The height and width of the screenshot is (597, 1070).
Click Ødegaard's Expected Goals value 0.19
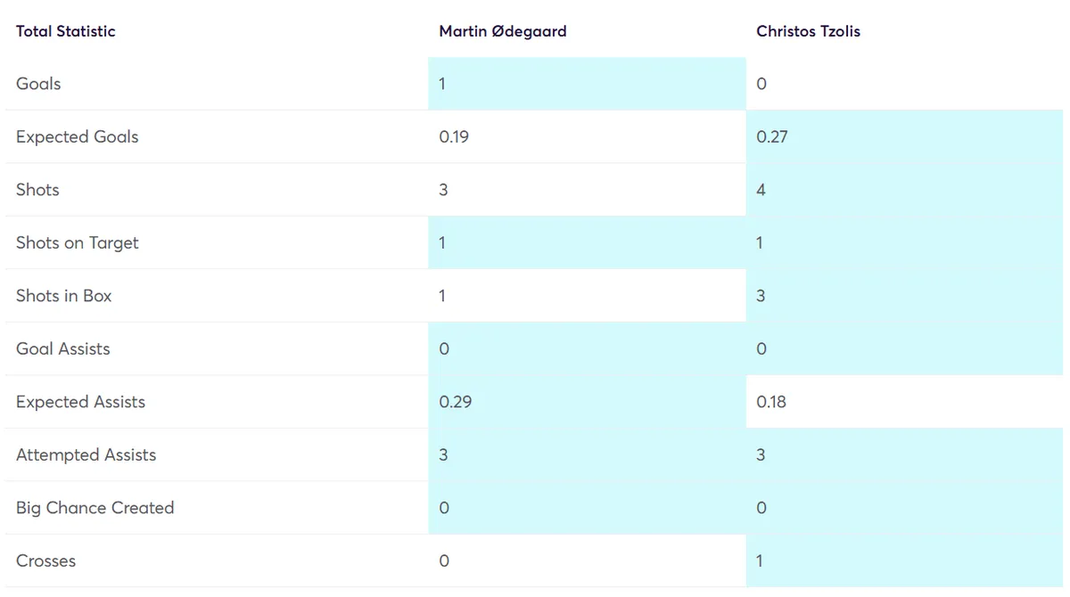(x=454, y=137)
